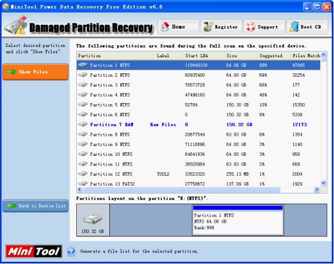Click the horizontal scrollbar left arrow
Screen dimensions: 334x264
coord(80,190)
